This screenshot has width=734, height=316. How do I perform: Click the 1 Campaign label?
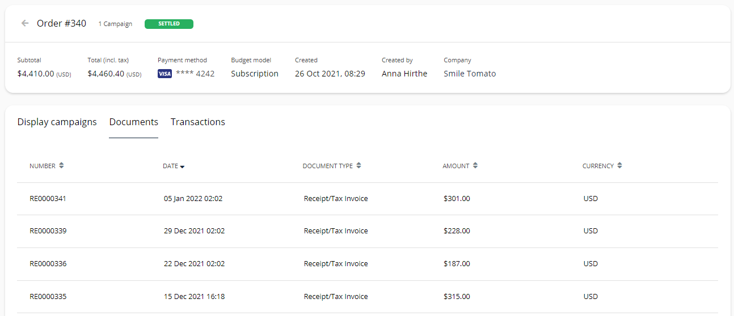pyautogui.click(x=115, y=24)
